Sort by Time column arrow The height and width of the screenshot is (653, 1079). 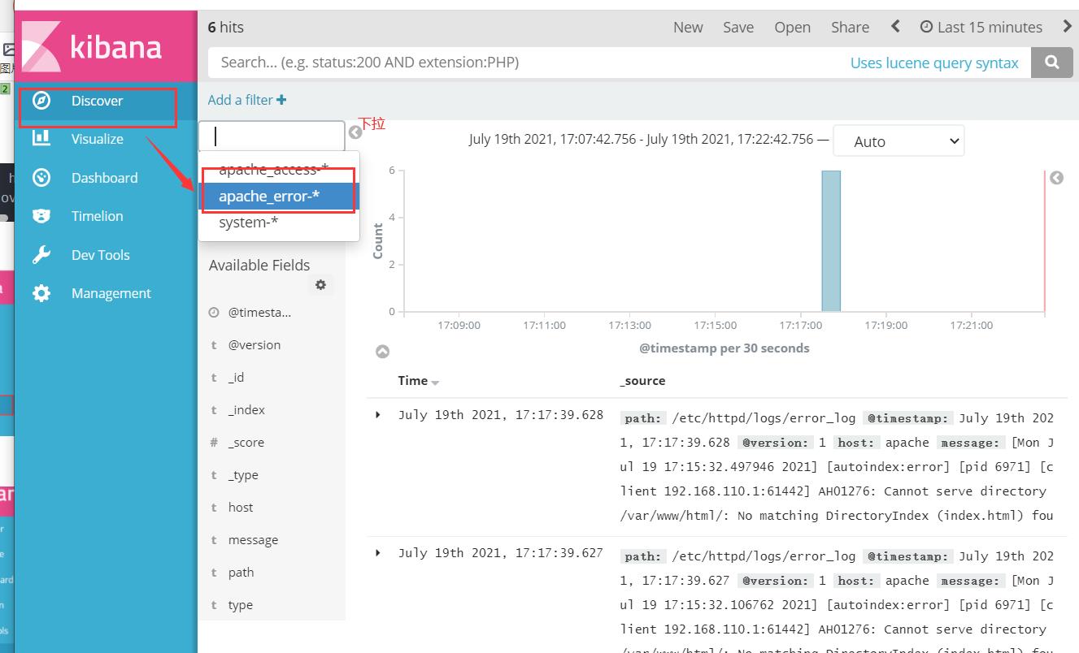(435, 383)
